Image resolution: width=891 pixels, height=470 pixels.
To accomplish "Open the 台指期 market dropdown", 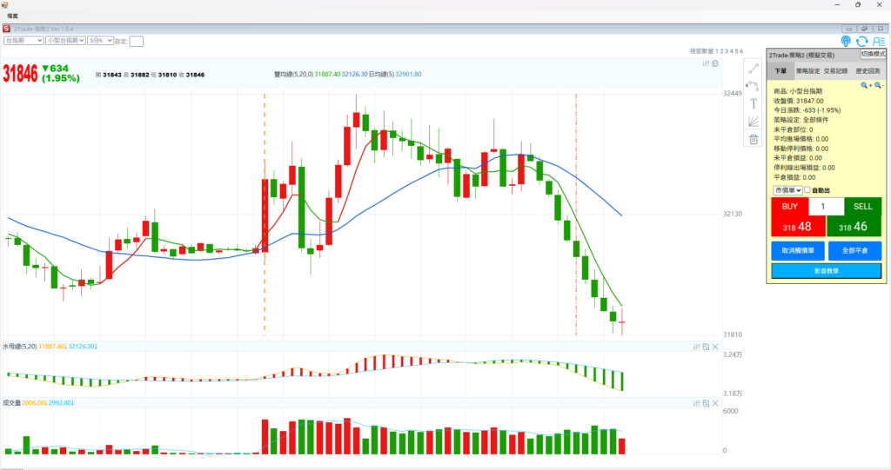I will click(x=23, y=40).
